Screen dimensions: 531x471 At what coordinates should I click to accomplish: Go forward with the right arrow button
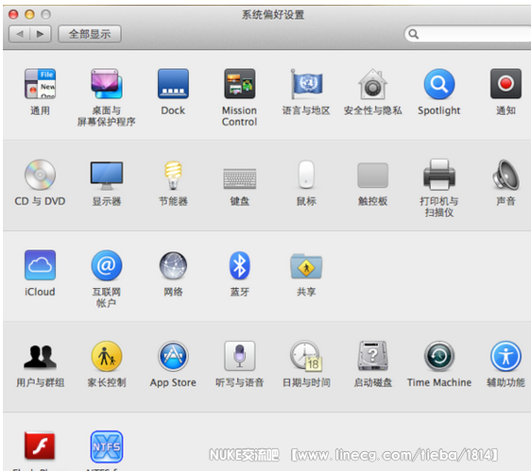click(x=41, y=34)
